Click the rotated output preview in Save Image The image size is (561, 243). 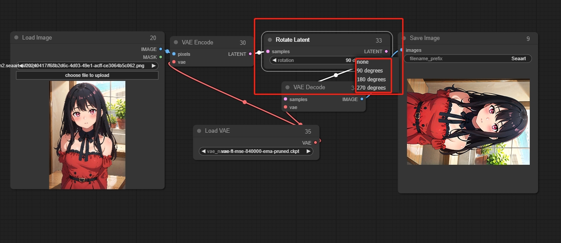coord(468,122)
